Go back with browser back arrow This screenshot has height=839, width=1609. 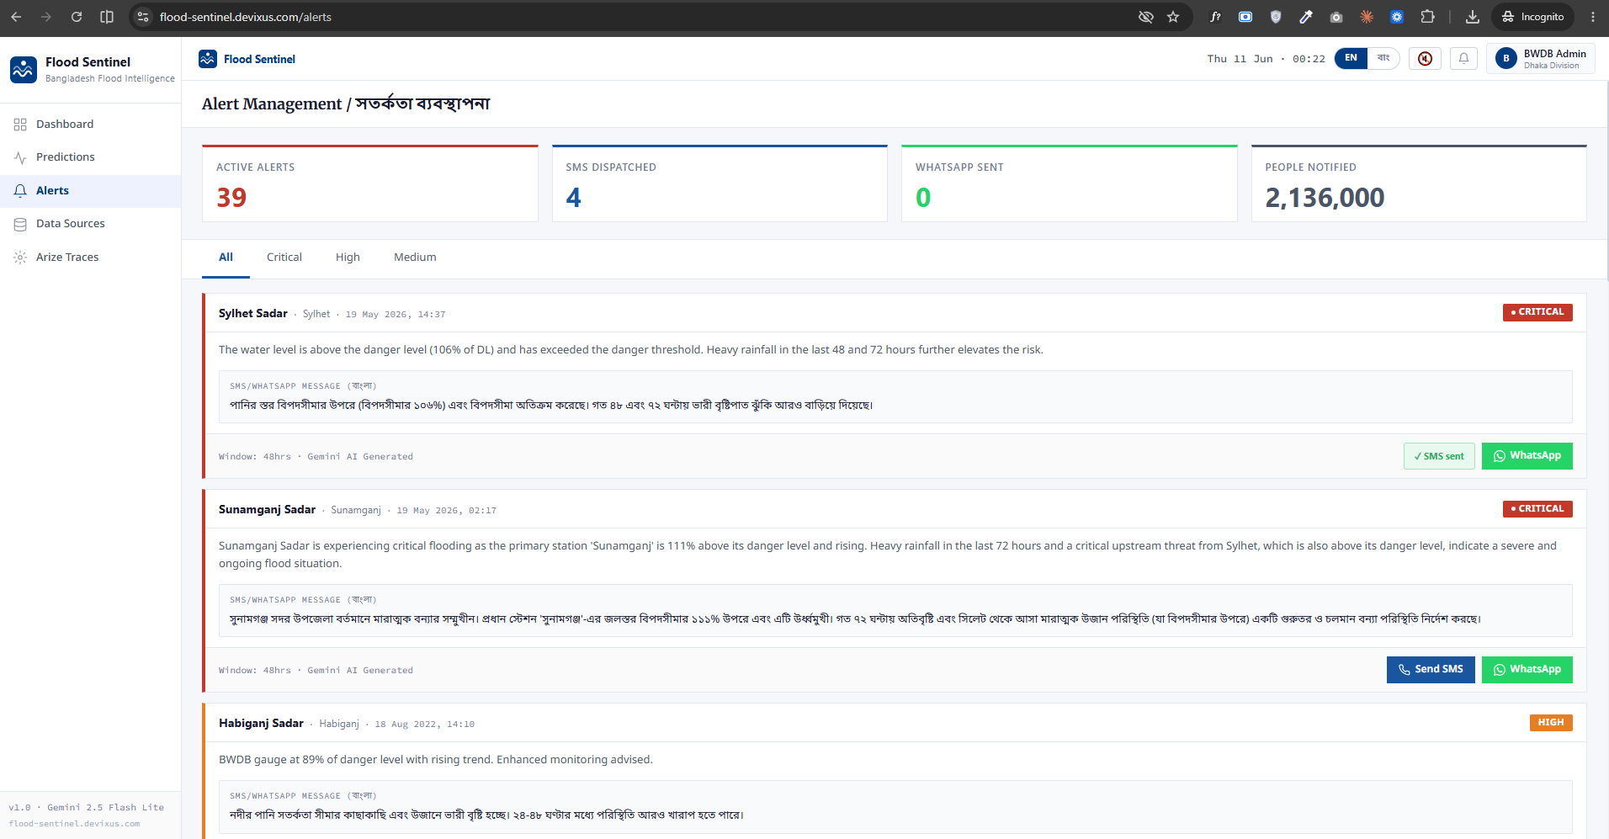pyautogui.click(x=16, y=17)
